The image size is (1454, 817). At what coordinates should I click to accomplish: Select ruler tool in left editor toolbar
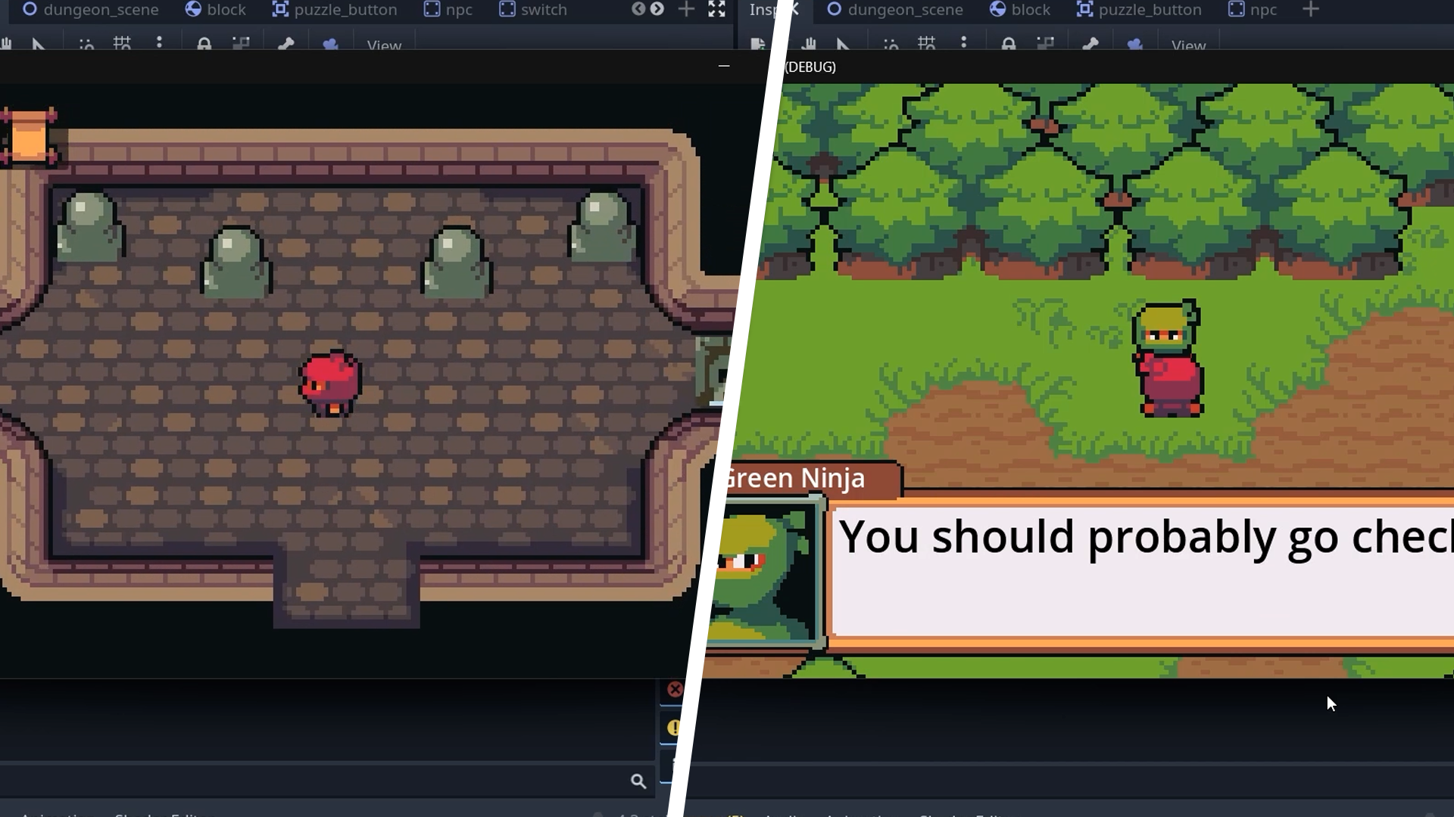(39, 45)
